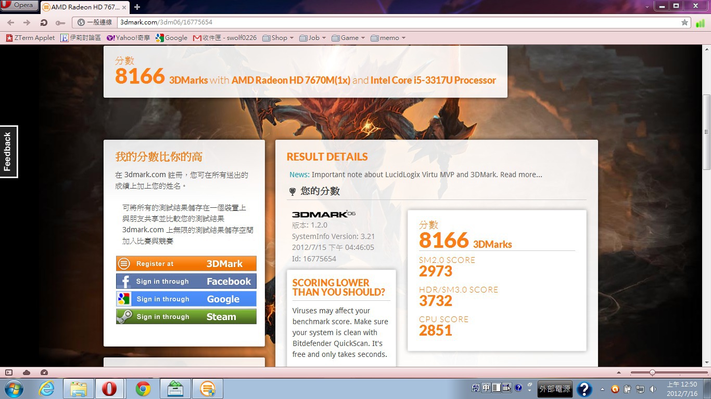Click the trophy icon beside 您的分數

(293, 192)
